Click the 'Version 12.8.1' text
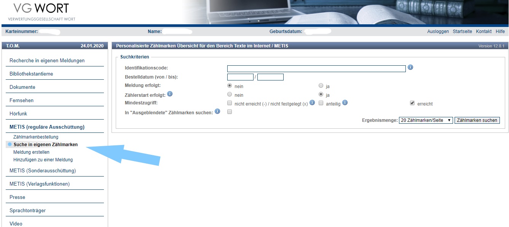509x227 pixels. click(491, 46)
